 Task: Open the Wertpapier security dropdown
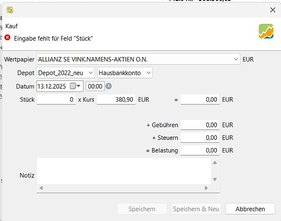click(x=236, y=59)
